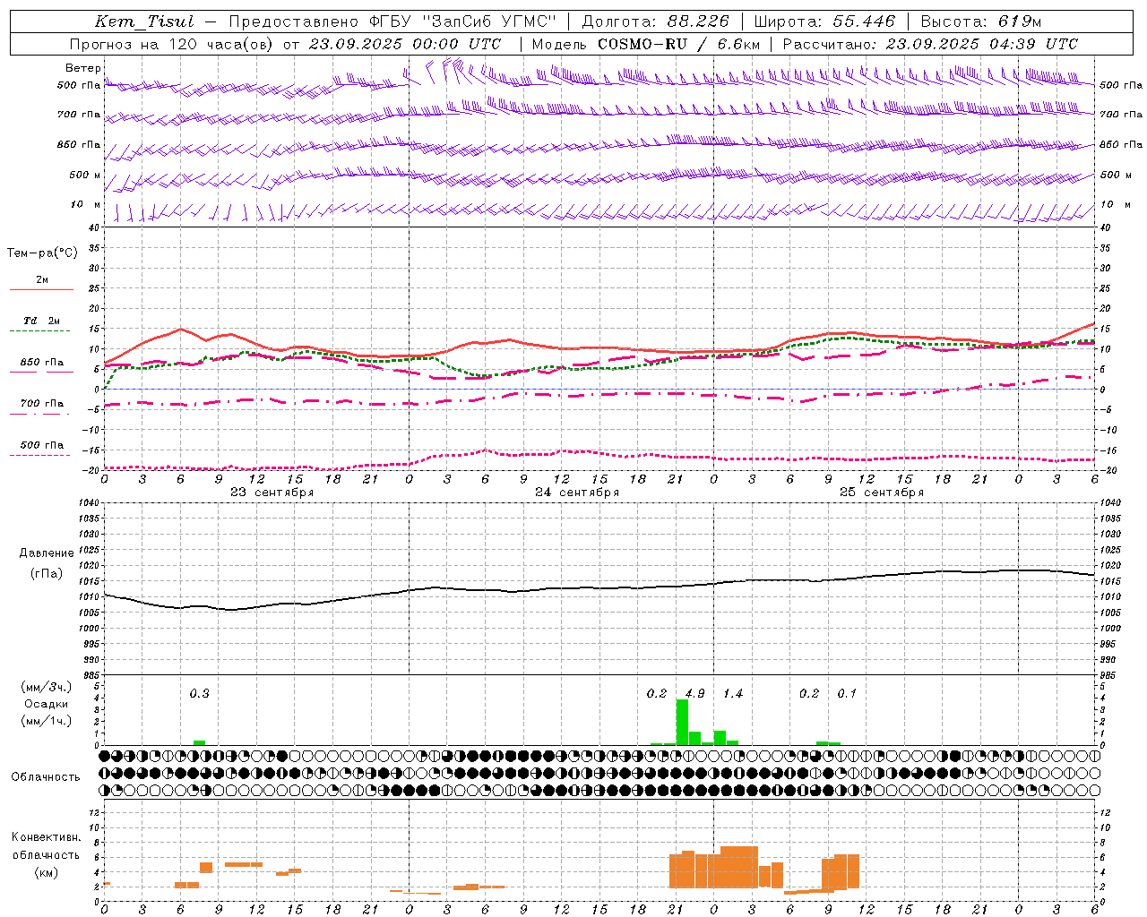
Task: Click the 0.3 precipitation total
Action: coord(199,694)
